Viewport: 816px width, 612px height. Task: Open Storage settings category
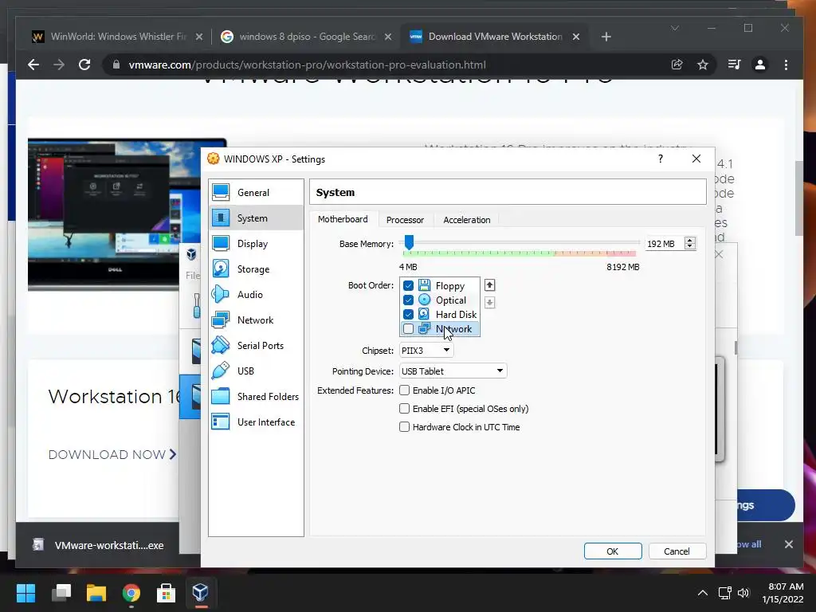click(x=256, y=269)
